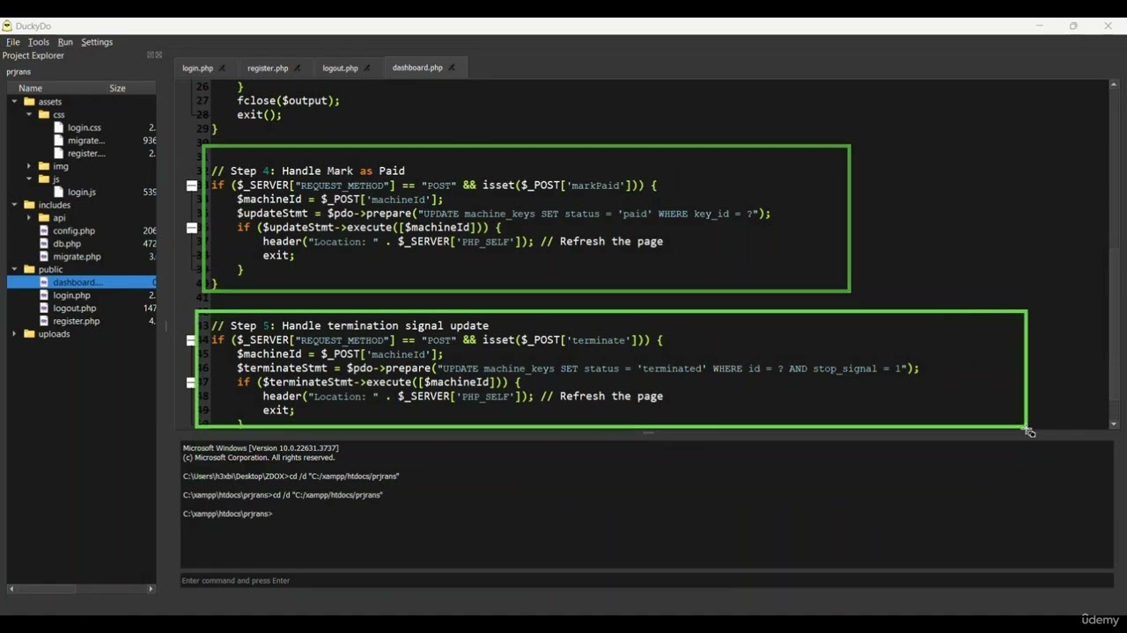Collapse the css folder arrow
The width and height of the screenshot is (1127, 633).
pyautogui.click(x=29, y=114)
